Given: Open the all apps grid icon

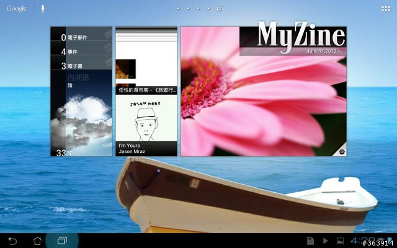Looking at the screenshot, I should [x=386, y=9].
